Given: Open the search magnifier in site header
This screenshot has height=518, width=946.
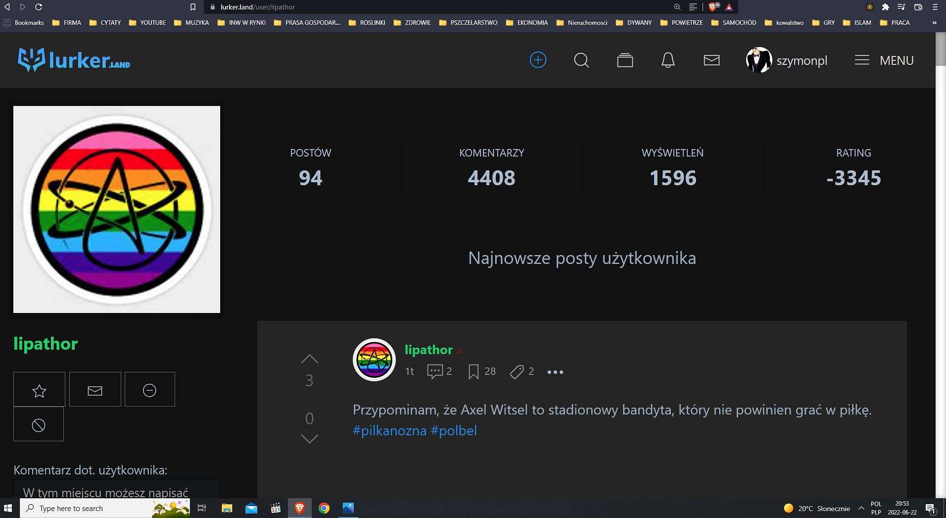Looking at the screenshot, I should 581,60.
